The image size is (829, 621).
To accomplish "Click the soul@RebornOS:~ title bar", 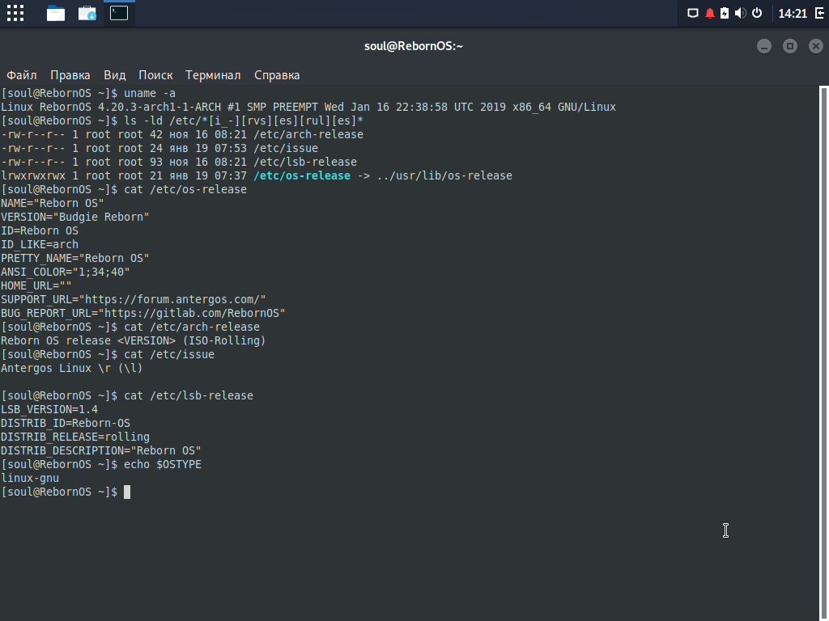I will (414, 46).
